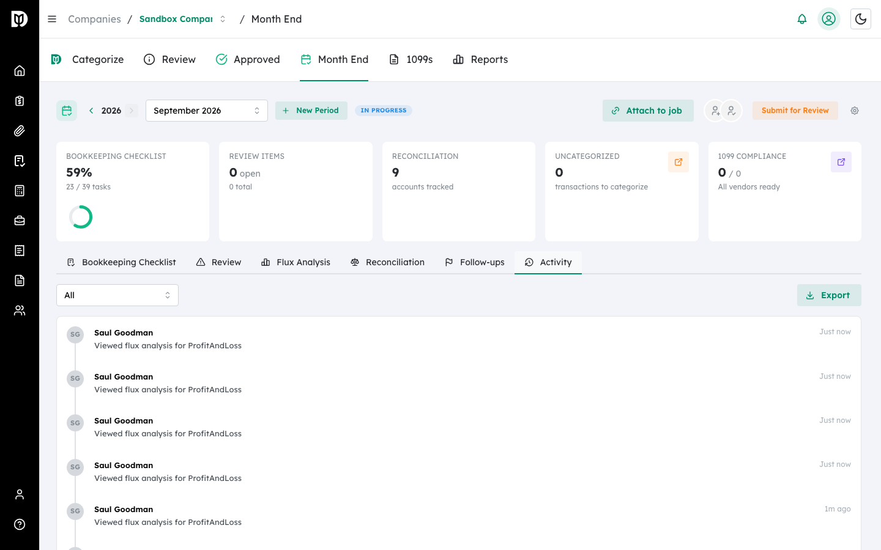
Task: Open Uncategorized external link icon
Action: pyautogui.click(x=678, y=162)
